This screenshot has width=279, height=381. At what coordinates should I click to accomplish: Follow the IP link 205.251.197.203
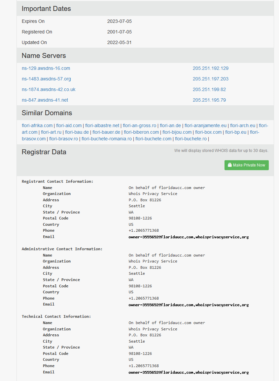point(211,79)
